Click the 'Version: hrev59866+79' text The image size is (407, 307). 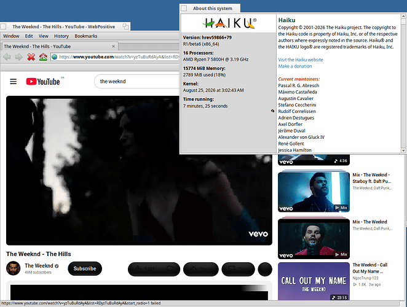(x=207, y=37)
